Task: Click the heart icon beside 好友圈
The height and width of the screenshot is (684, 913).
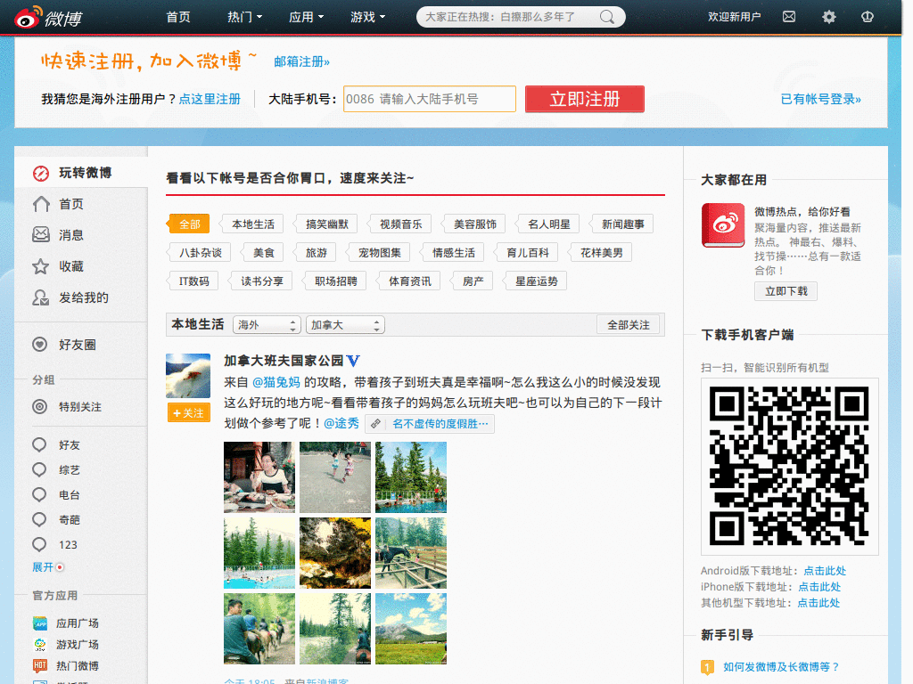Action: (x=39, y=345)
